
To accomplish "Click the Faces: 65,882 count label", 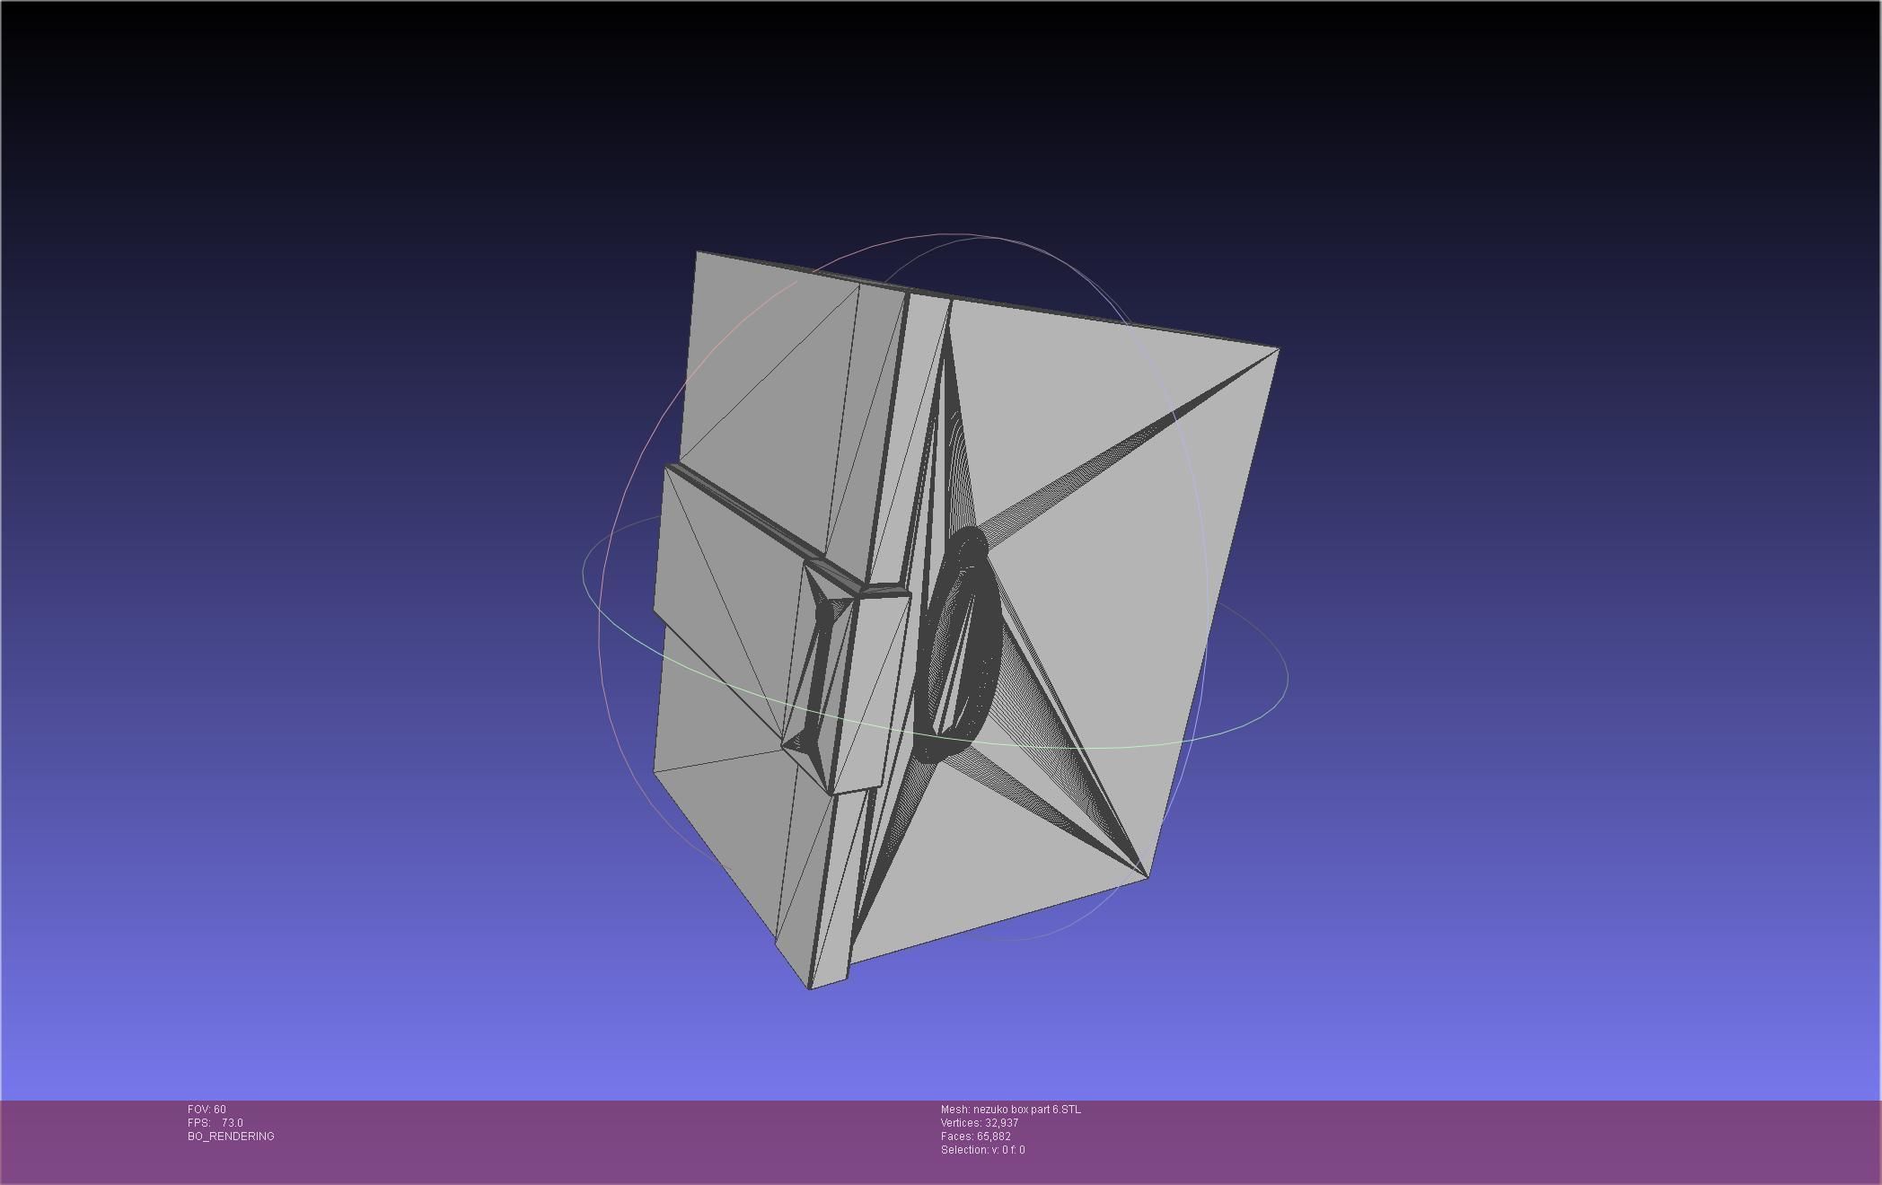I will 975,1137.
